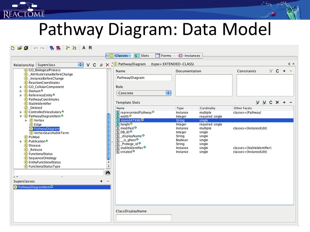Switch to the Classes tab

pos(118,56)
